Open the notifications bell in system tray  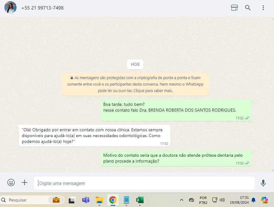253,200
